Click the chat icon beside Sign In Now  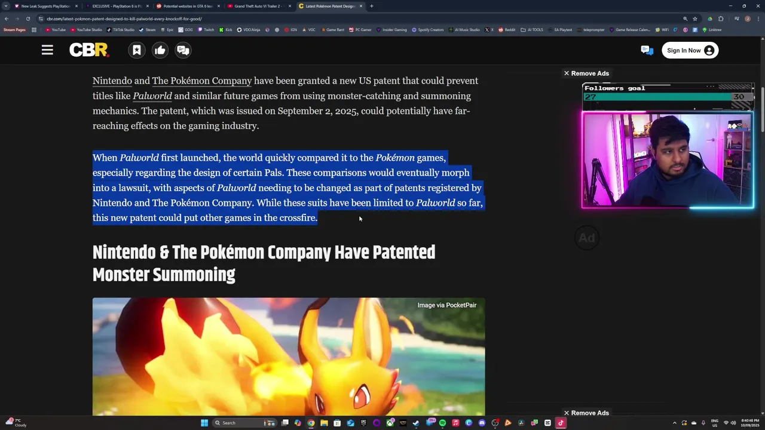point(647,50)
